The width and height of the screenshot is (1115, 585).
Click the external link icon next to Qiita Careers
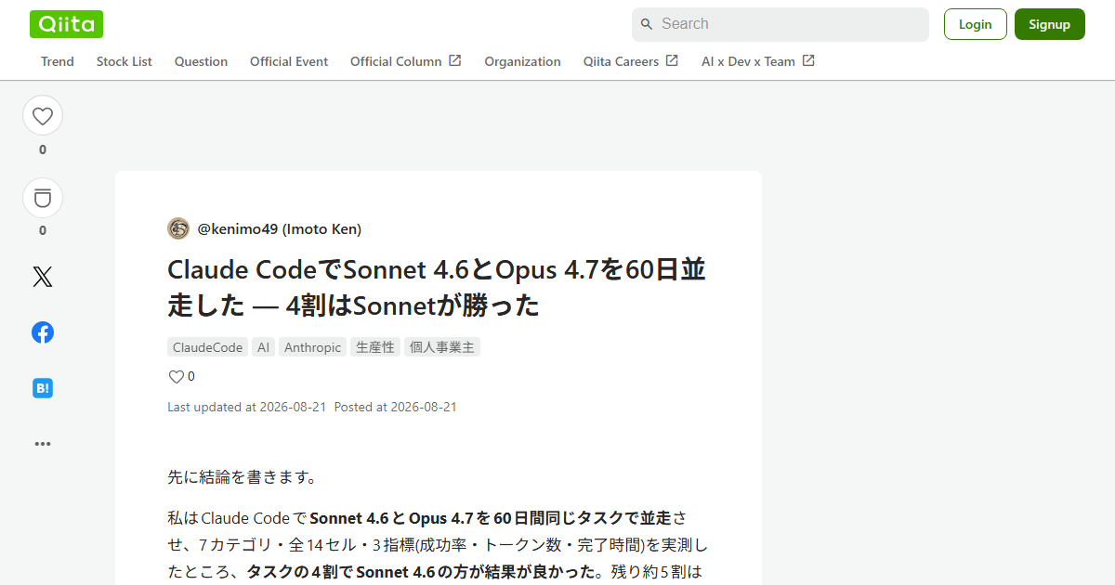coord(672,60)
